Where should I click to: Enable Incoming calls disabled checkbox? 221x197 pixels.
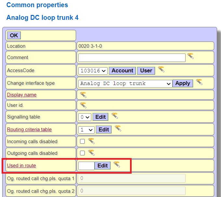(x=83, y=142)
